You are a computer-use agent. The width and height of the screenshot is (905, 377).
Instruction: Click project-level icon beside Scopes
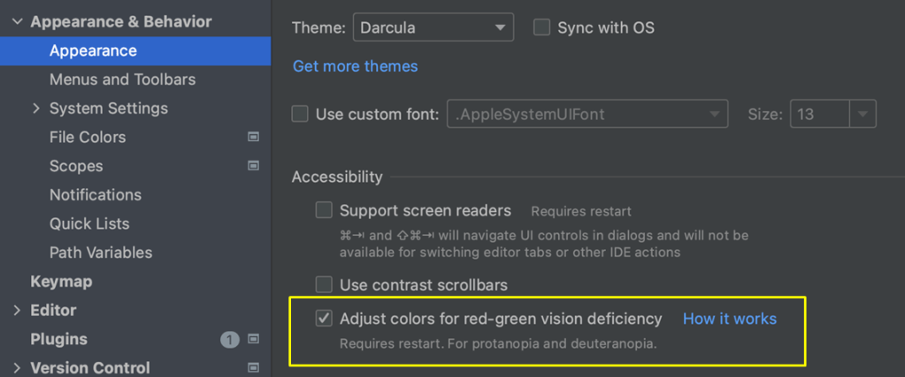(254, 166)
